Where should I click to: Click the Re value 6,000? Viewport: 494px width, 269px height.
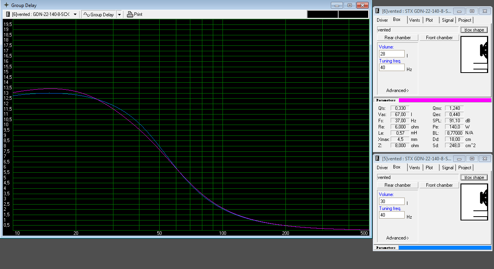click(x=399, y=127)
